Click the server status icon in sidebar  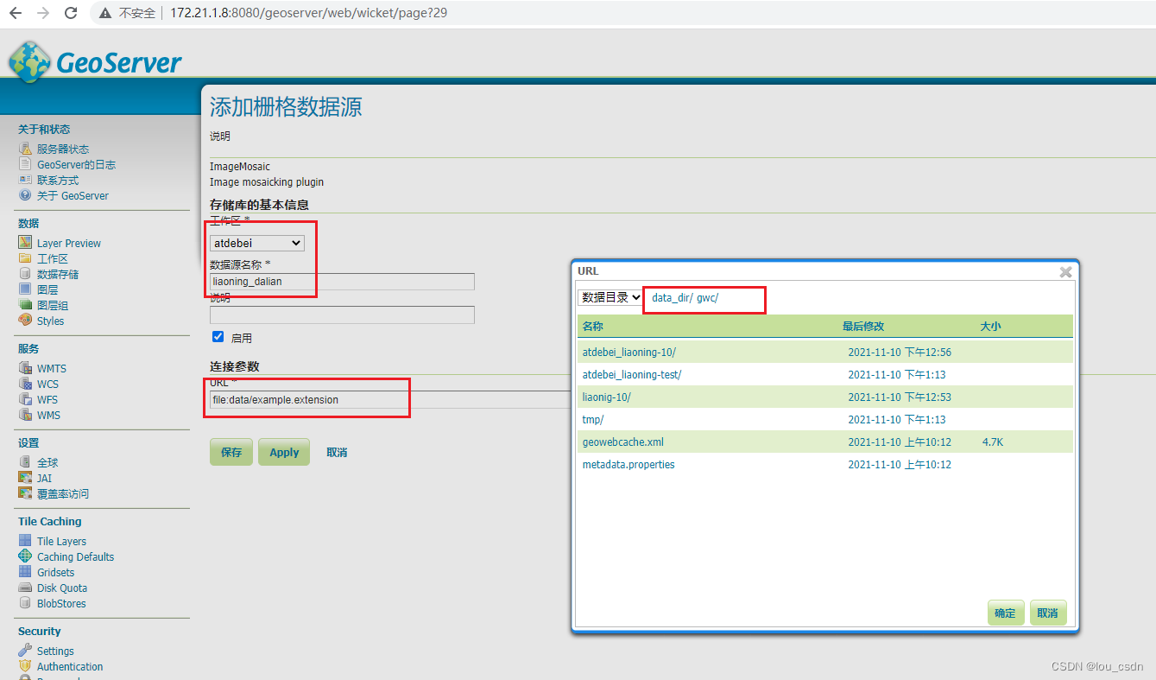coord(25,149)
